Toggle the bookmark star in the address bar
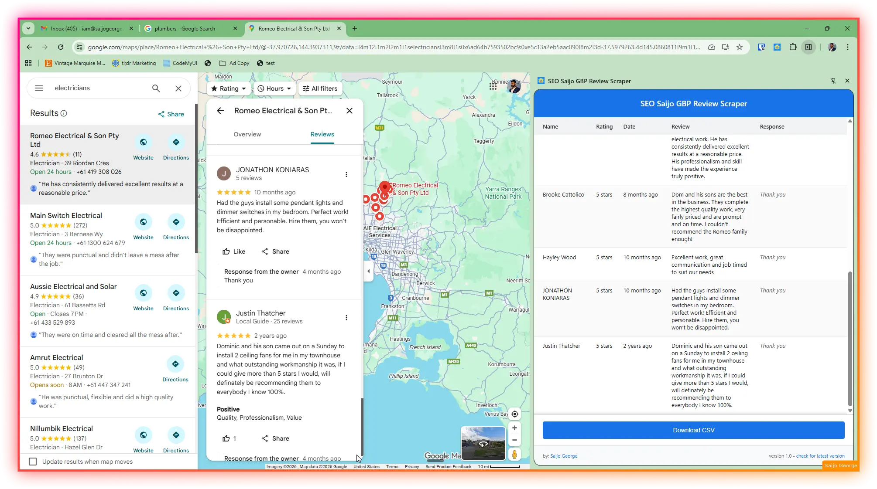The image size is (877, 489). click(740, 47)
